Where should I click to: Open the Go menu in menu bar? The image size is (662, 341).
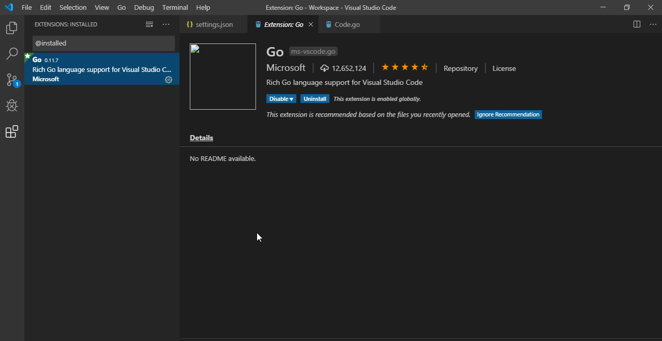[121, 7]
